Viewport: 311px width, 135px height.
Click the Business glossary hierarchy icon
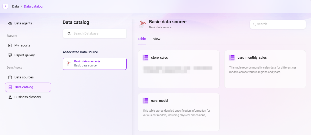[10, 97]
